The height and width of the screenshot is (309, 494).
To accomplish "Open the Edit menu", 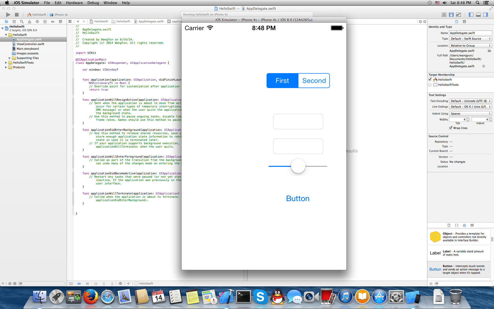I will coord(58,3).
